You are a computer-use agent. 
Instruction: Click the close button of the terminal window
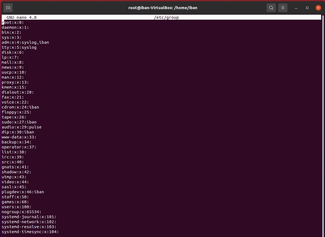pyautogui.click(x=318, y=8)
